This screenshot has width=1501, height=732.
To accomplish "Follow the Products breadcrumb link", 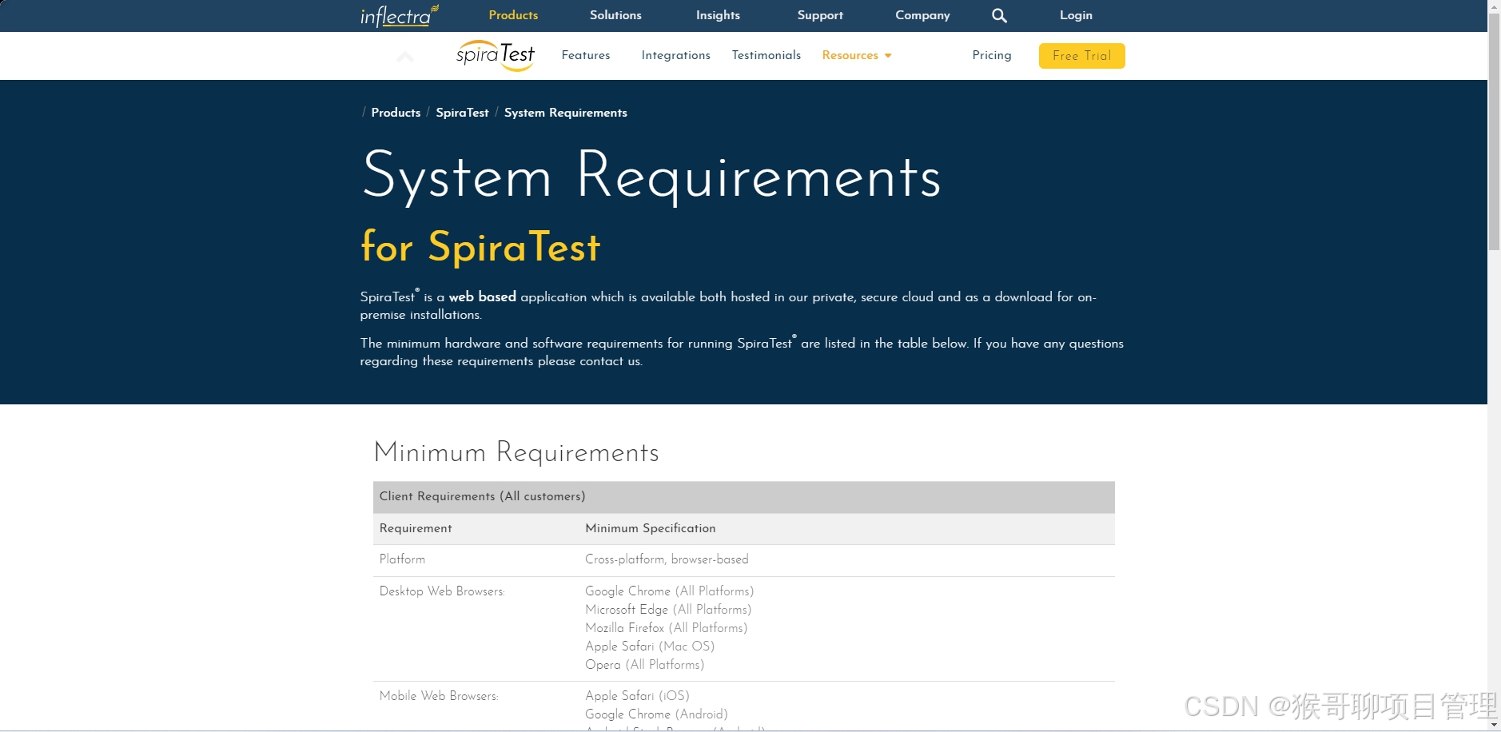I will 396,113.
